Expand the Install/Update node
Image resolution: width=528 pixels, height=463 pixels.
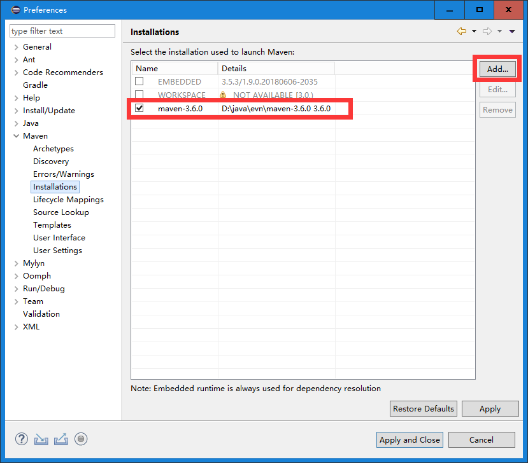[16, 111]
